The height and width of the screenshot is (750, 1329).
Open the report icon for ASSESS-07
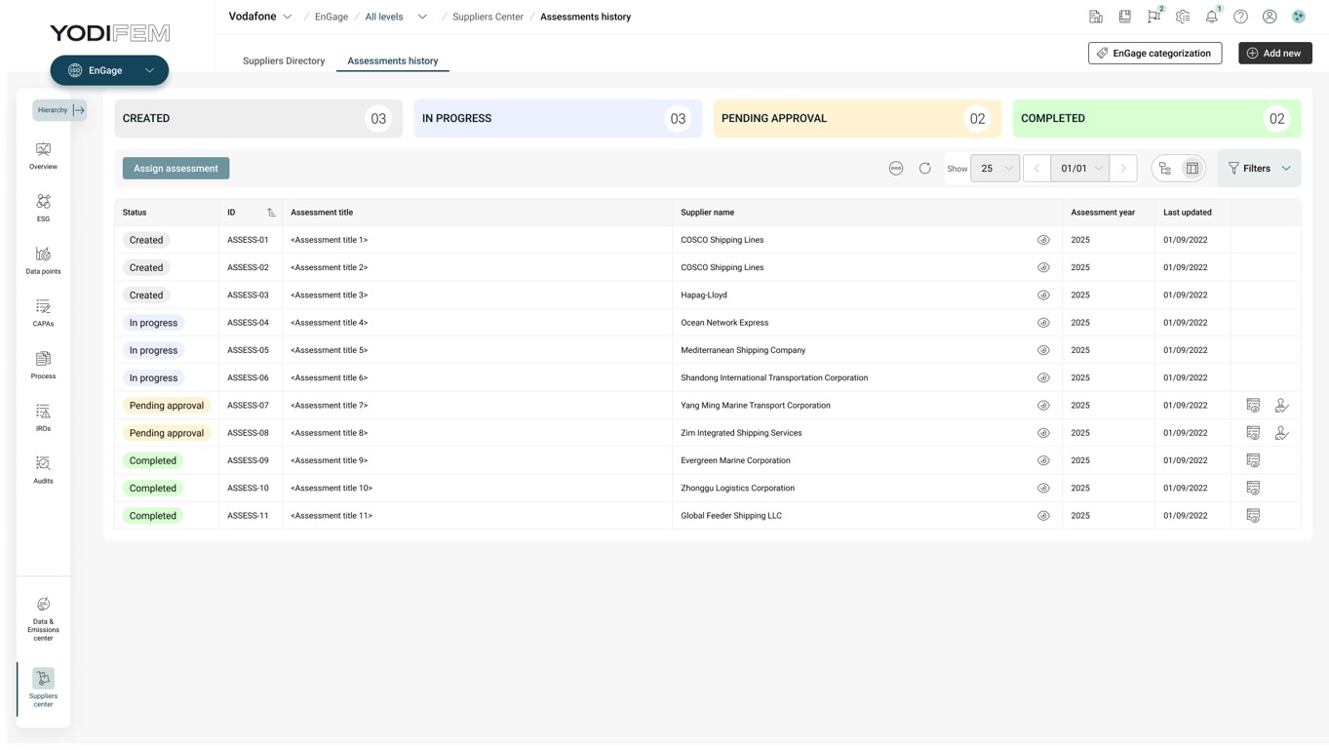(1253, 406)
